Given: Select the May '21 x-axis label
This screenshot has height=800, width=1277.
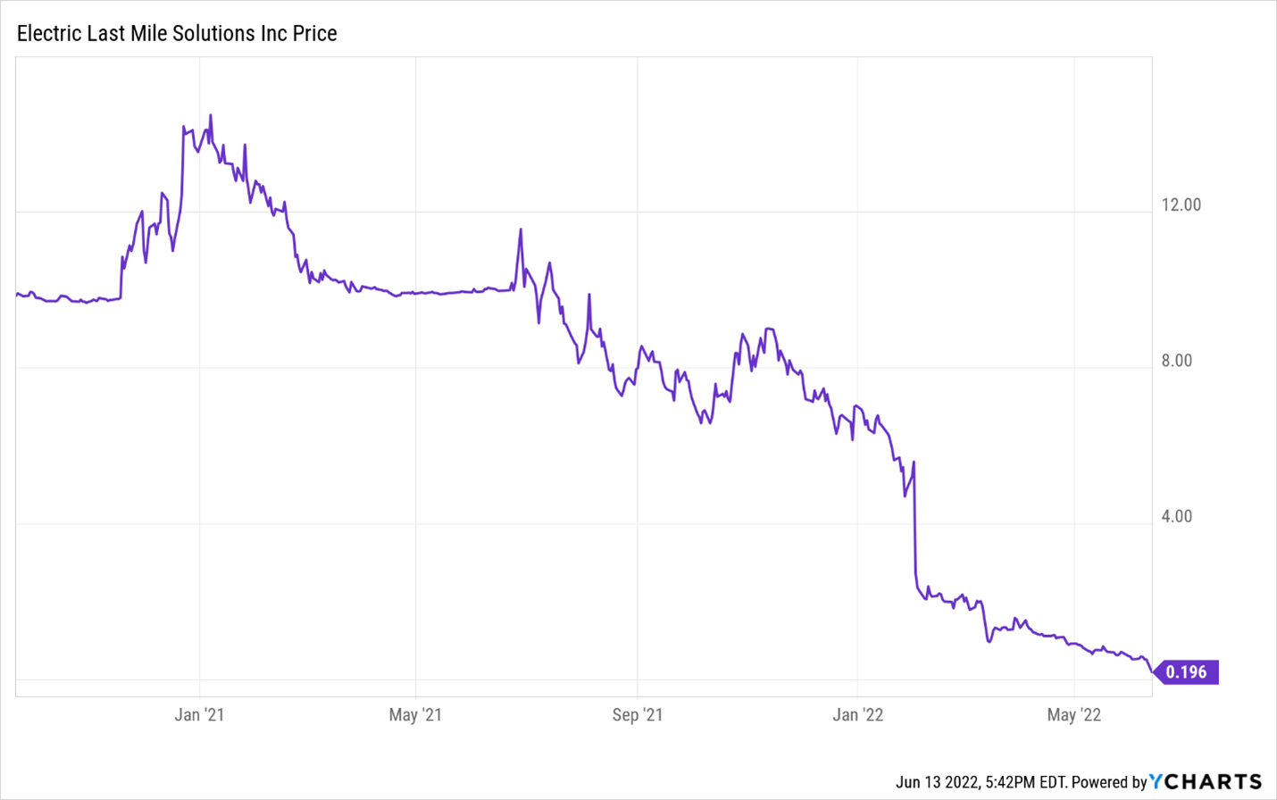Looking at the screenshot, I should pos(415,715).
